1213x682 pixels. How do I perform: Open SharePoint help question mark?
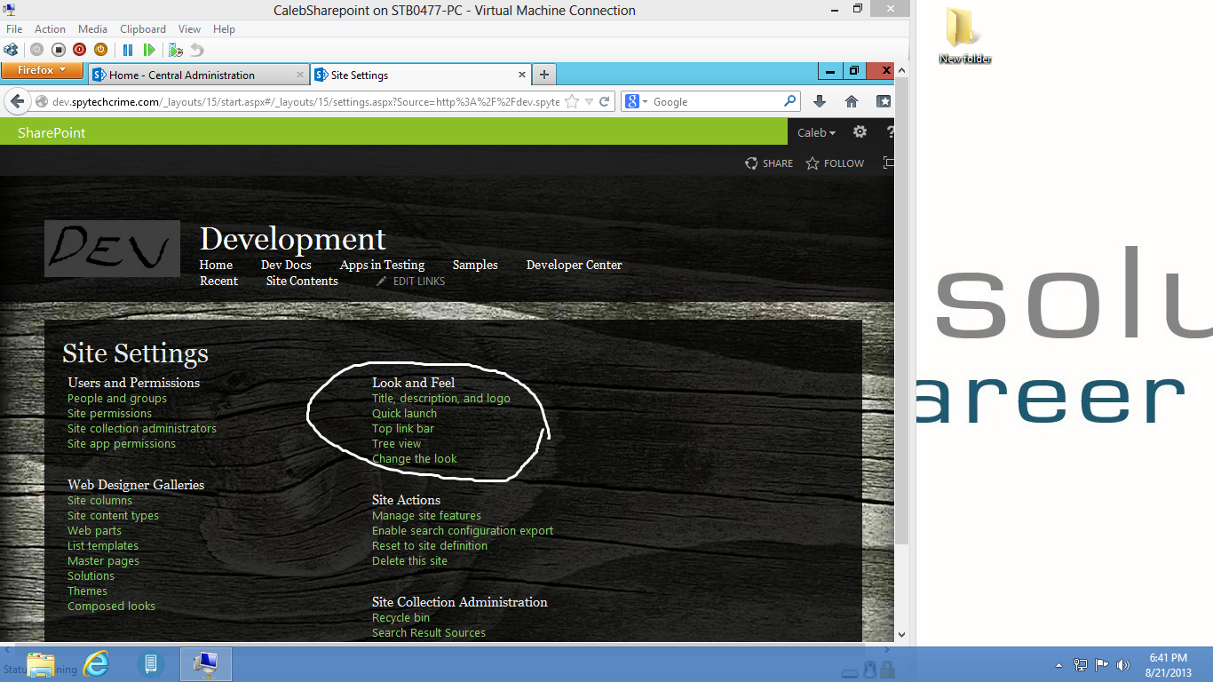pos(890,132)
